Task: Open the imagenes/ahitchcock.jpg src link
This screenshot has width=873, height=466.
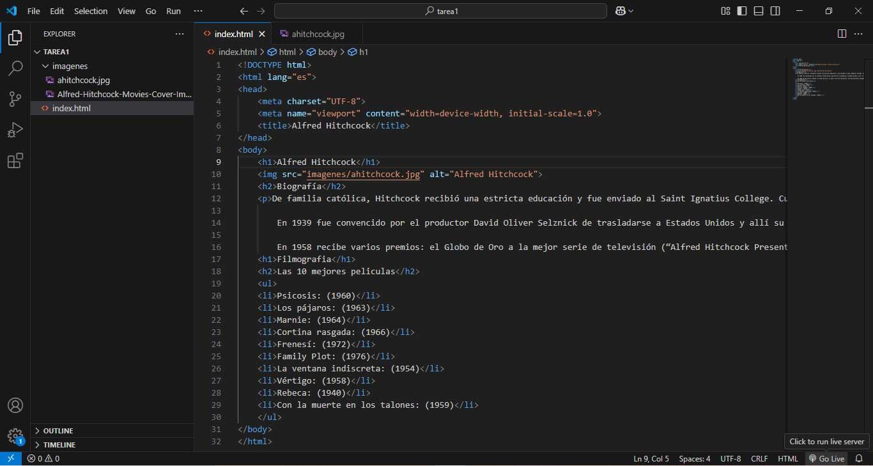Action: (x=363, y=174)
